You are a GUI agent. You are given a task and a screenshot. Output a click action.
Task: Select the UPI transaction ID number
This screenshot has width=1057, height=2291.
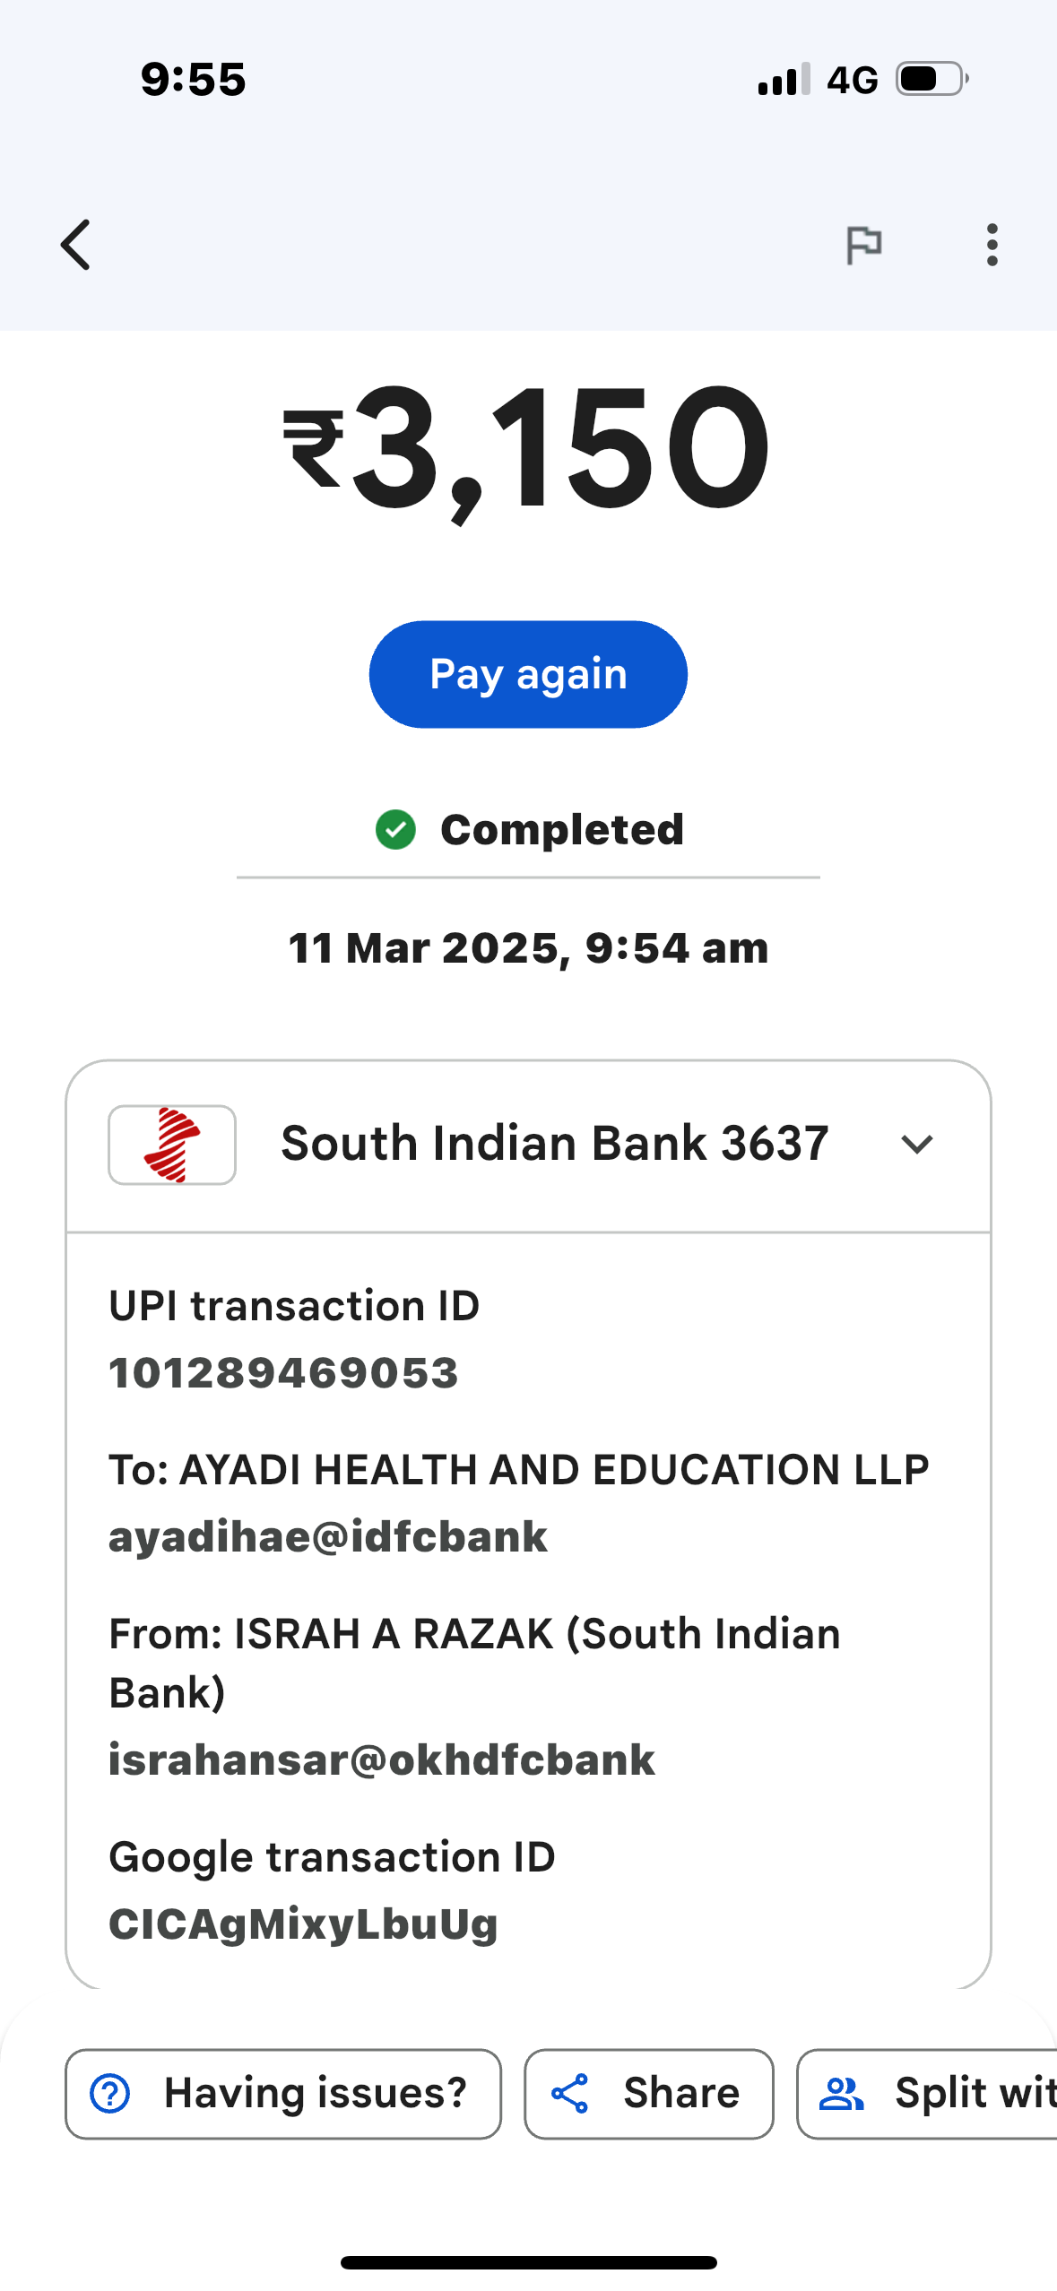tap(283, 1373)
